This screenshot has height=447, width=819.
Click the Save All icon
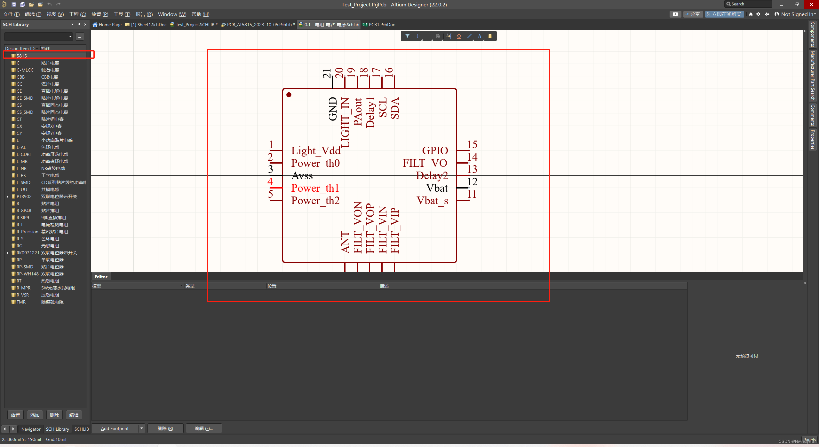tap(22, 4)
